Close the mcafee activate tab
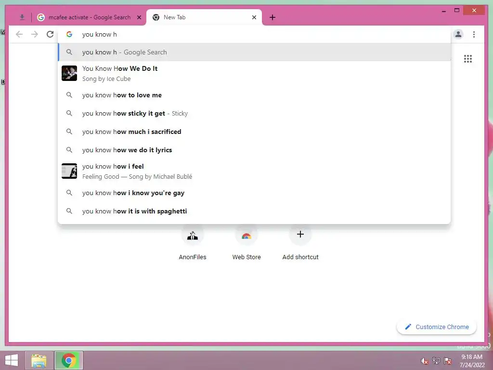The image size is (493, 370). [x=139, y=17]
